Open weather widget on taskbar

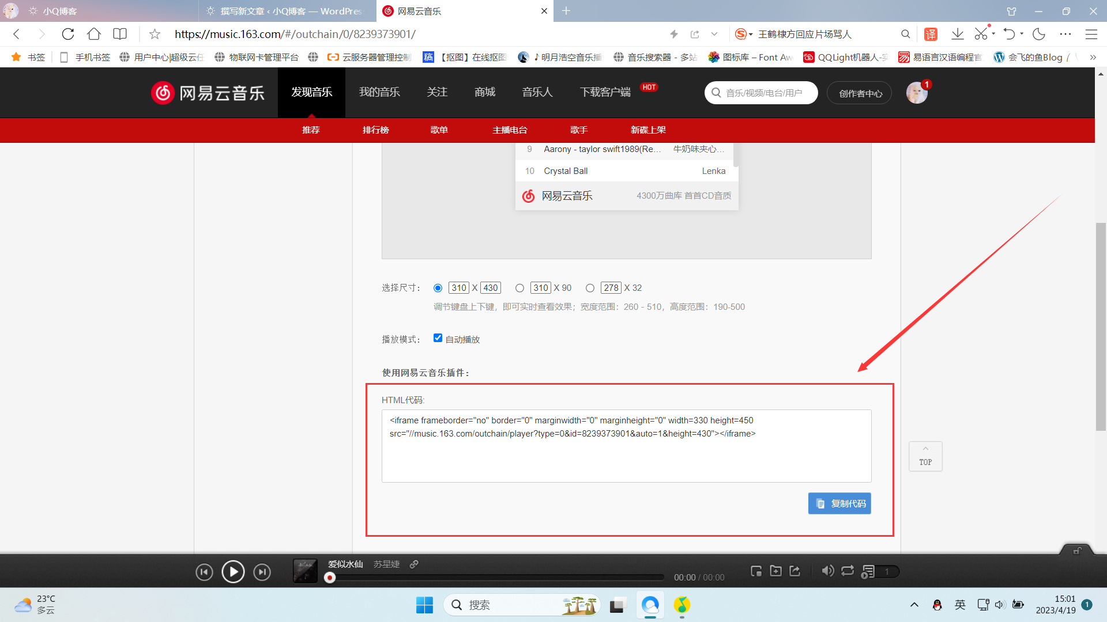point(35,605)
